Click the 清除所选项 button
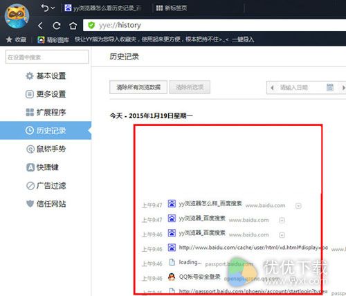The image size is (346, 296). pos(190,87)
